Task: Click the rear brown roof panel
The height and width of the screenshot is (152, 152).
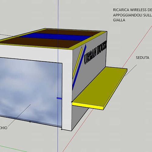Action: coord(69,32)
